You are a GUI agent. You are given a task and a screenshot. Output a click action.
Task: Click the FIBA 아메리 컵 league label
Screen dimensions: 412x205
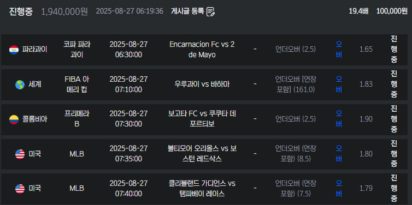click(x=76, y=85)
